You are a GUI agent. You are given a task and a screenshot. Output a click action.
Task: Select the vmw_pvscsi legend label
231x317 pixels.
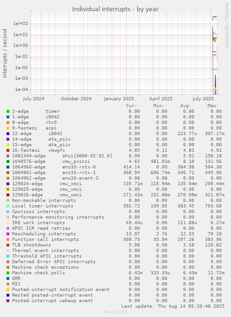click(76, 162)
